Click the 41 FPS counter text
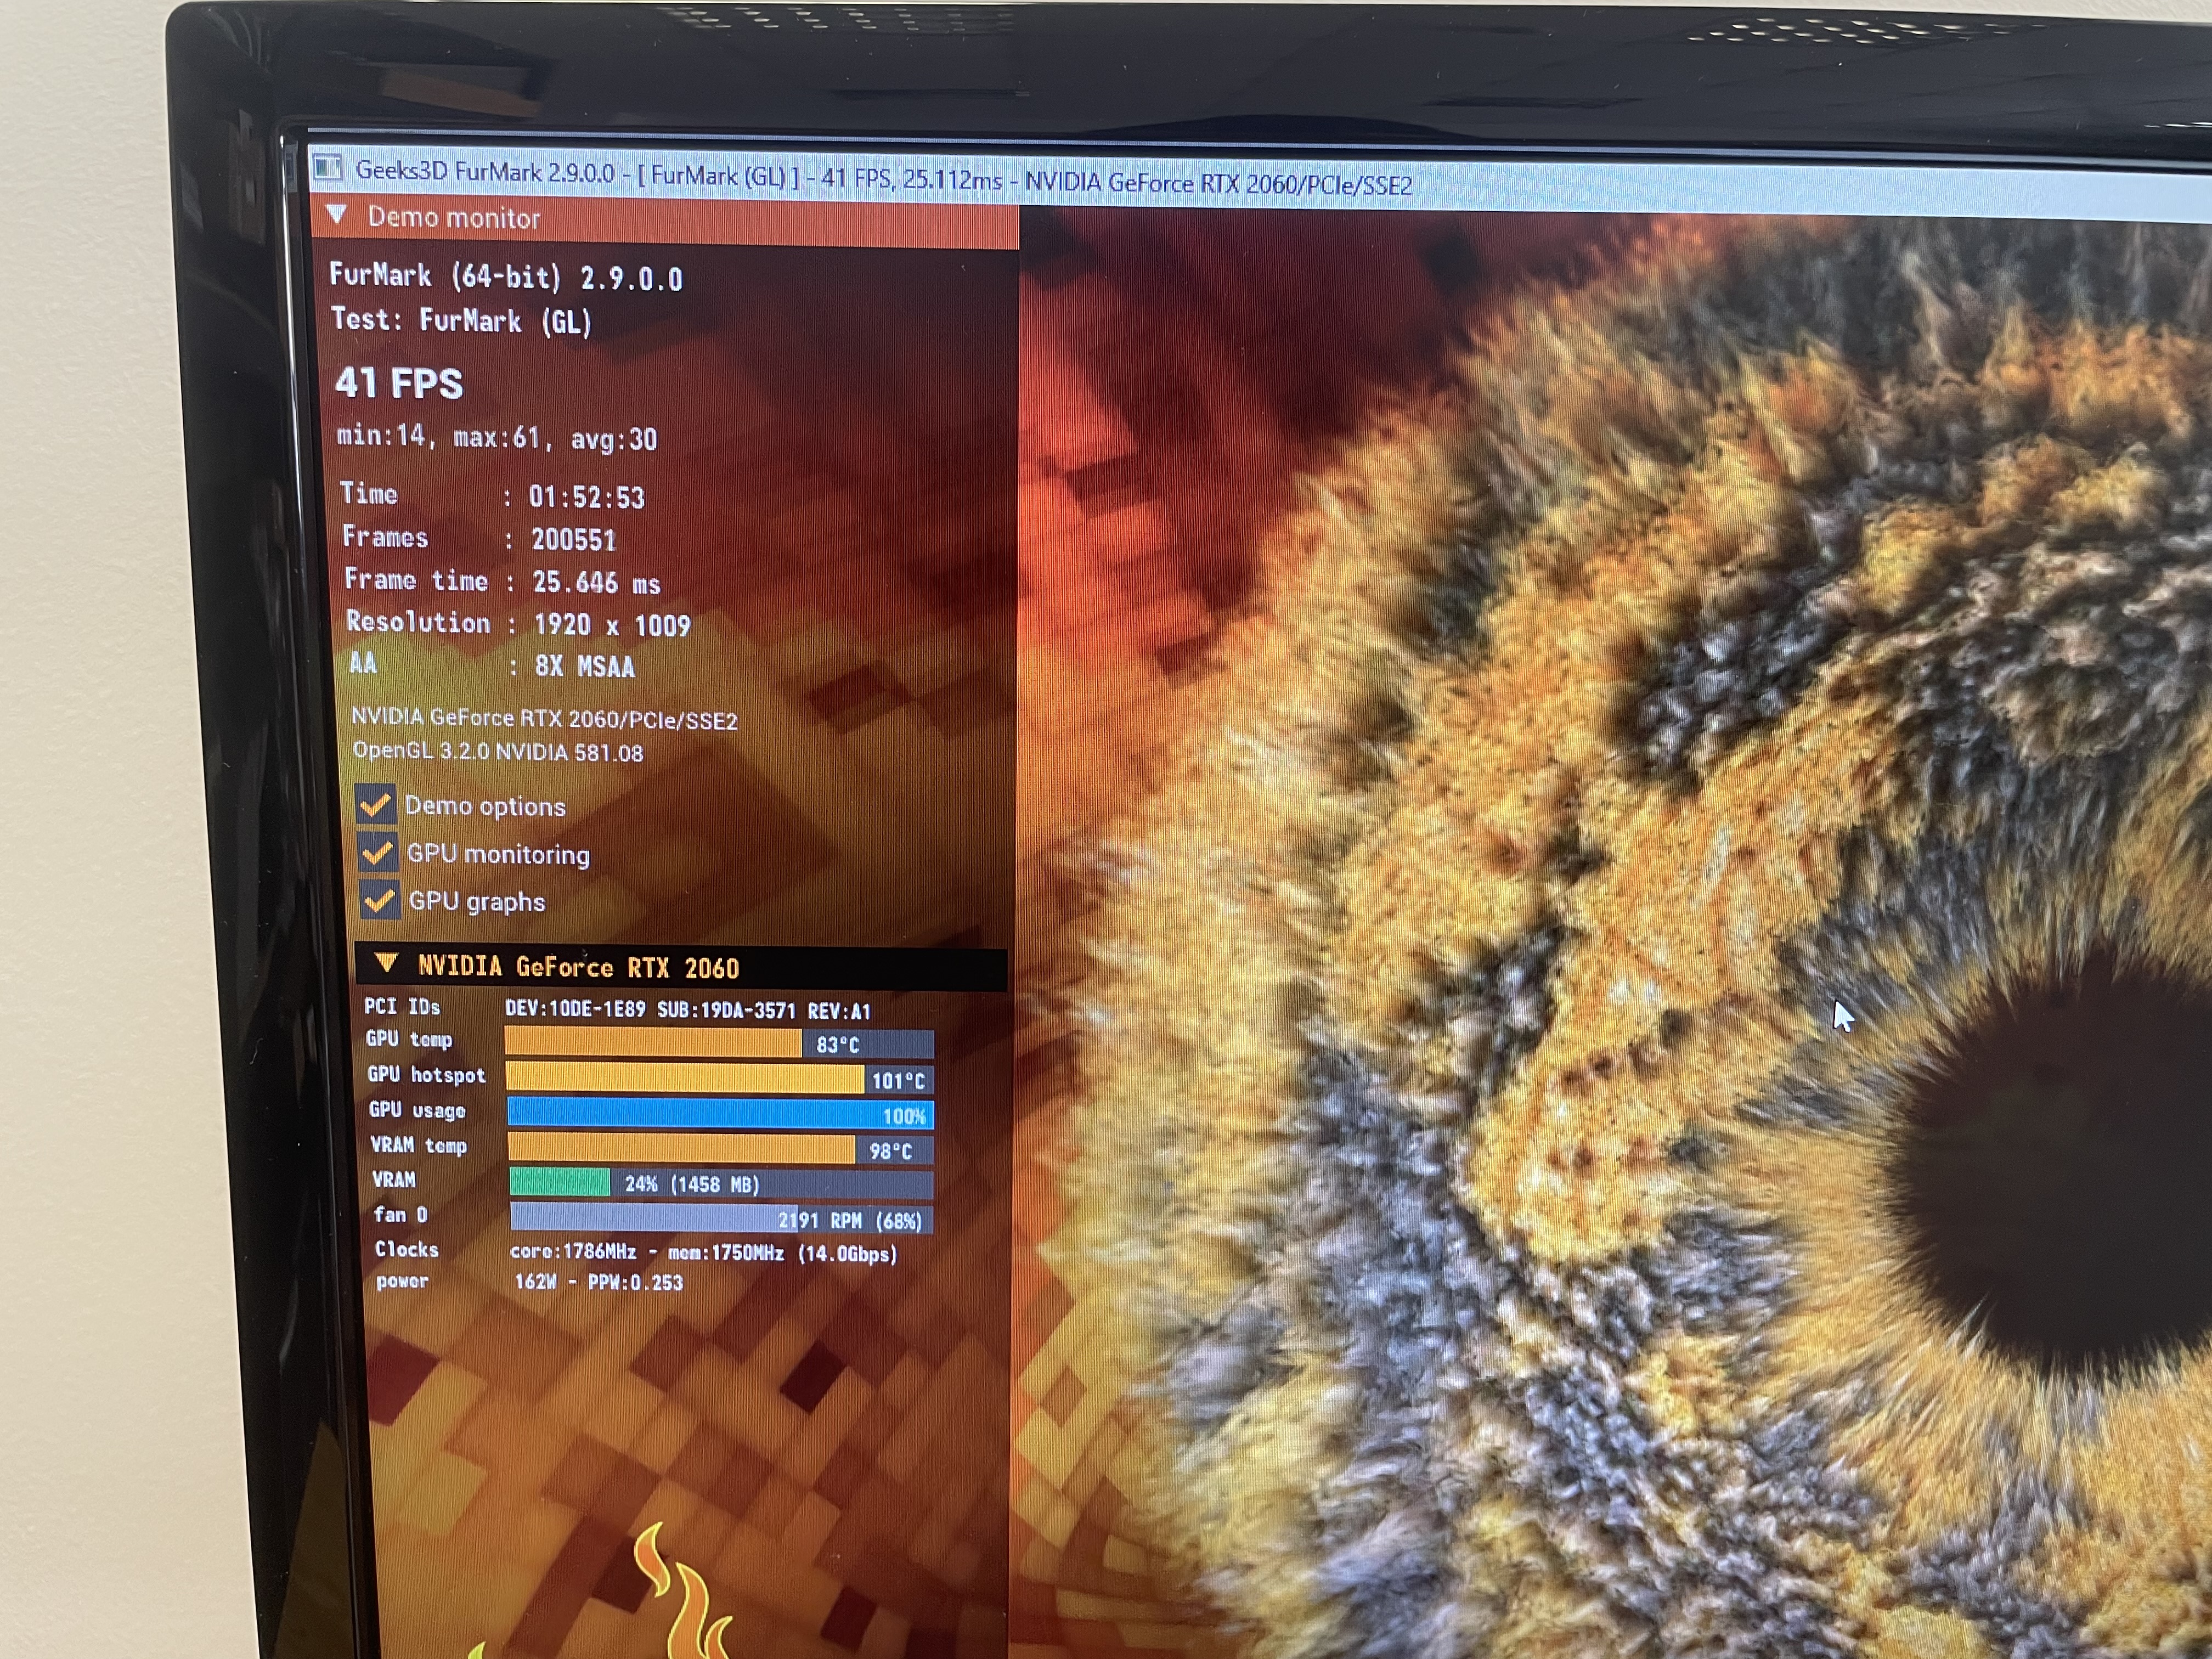The height and width of the screenshot is (1659, 2212). coord(399,383)
